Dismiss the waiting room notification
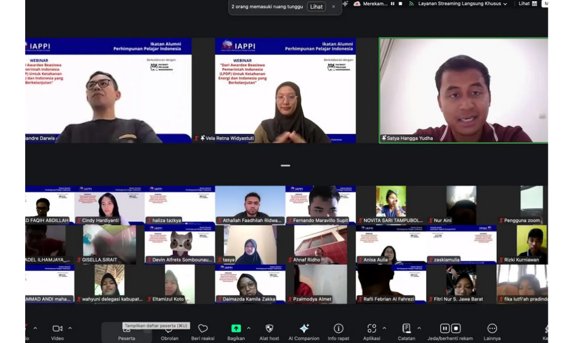This screenshot has width=573, height=343. [x=333, y=7]
